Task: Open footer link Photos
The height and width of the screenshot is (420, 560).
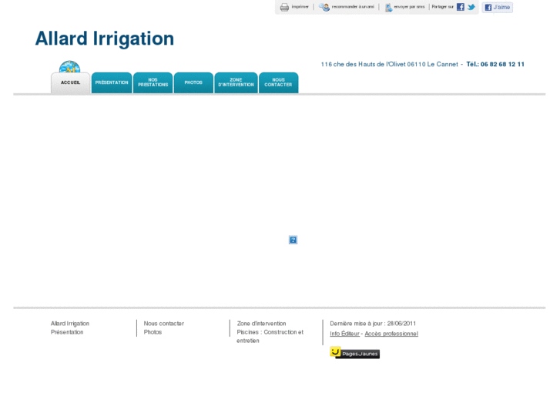Action: coord(153,332)
